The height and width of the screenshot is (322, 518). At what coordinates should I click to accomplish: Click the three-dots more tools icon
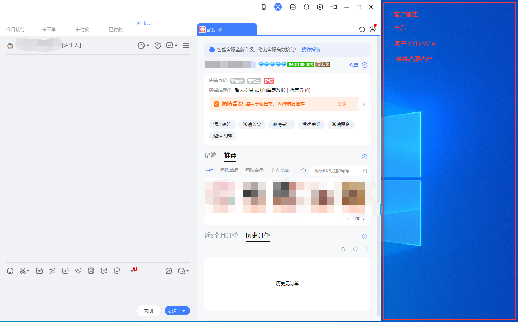131,271
